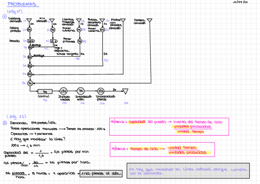
Task: Click the underlined PROBLEMAS heading
Action: pos(21,4)
